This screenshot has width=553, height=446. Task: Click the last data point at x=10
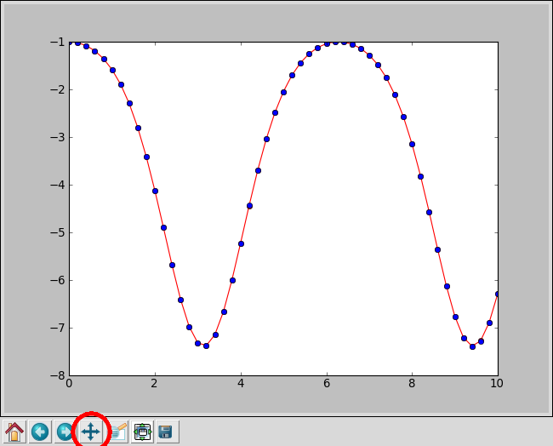click(498, 294)
